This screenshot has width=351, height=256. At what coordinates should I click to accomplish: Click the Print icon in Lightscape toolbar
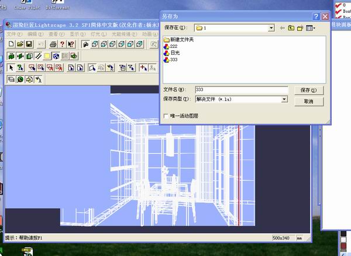coord(53,44)
